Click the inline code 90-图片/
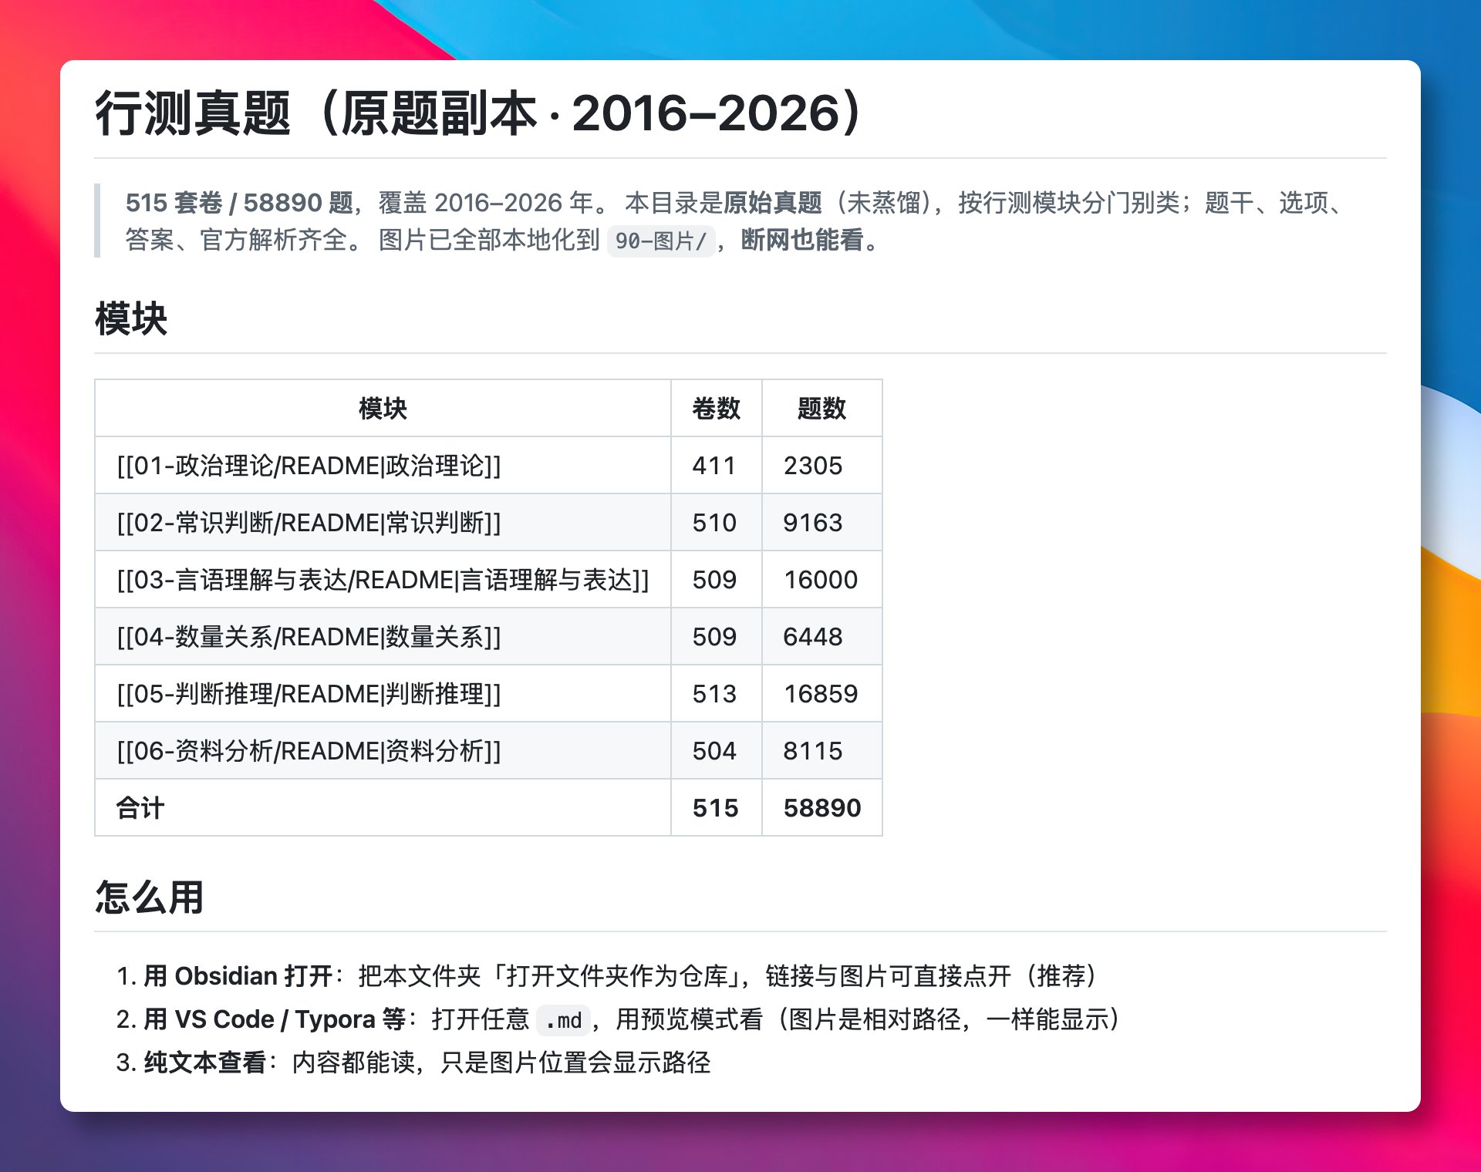1481x1172 pixels. point(661,241)
